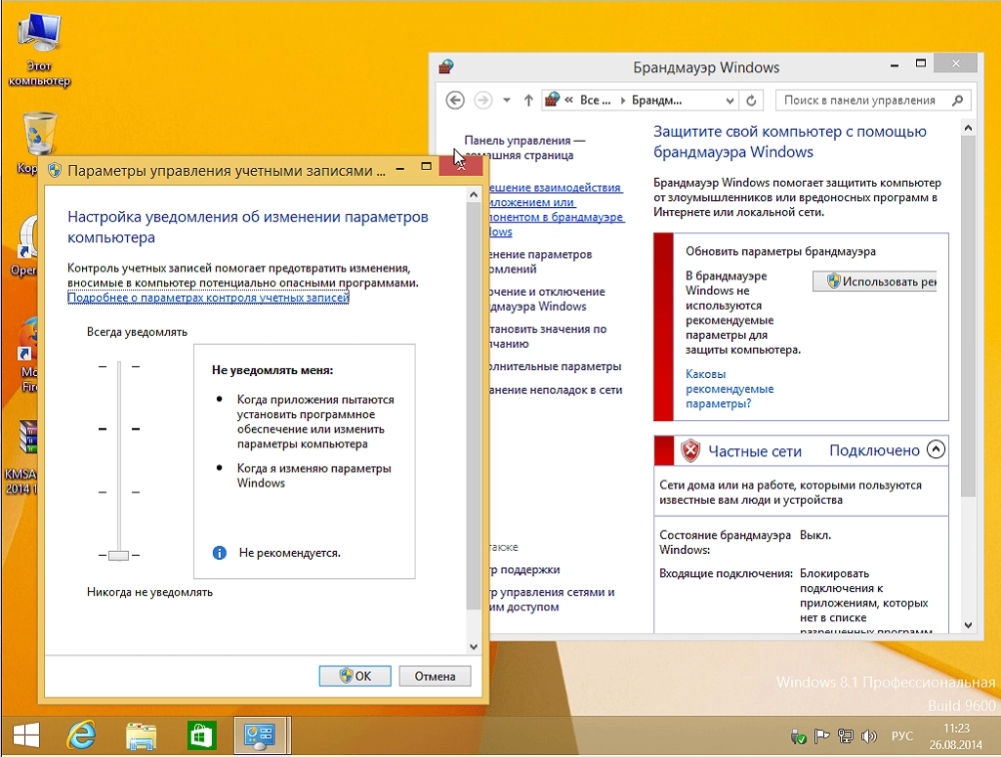This screenshot has width=1001, height=757.
Task: Refresh the Firewall window address bar
Action: click(x=751, y=101)
